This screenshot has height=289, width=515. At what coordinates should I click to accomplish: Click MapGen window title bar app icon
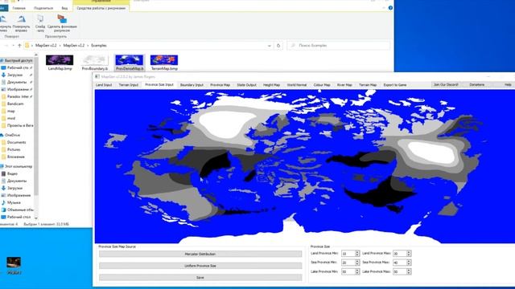point(97,77)
